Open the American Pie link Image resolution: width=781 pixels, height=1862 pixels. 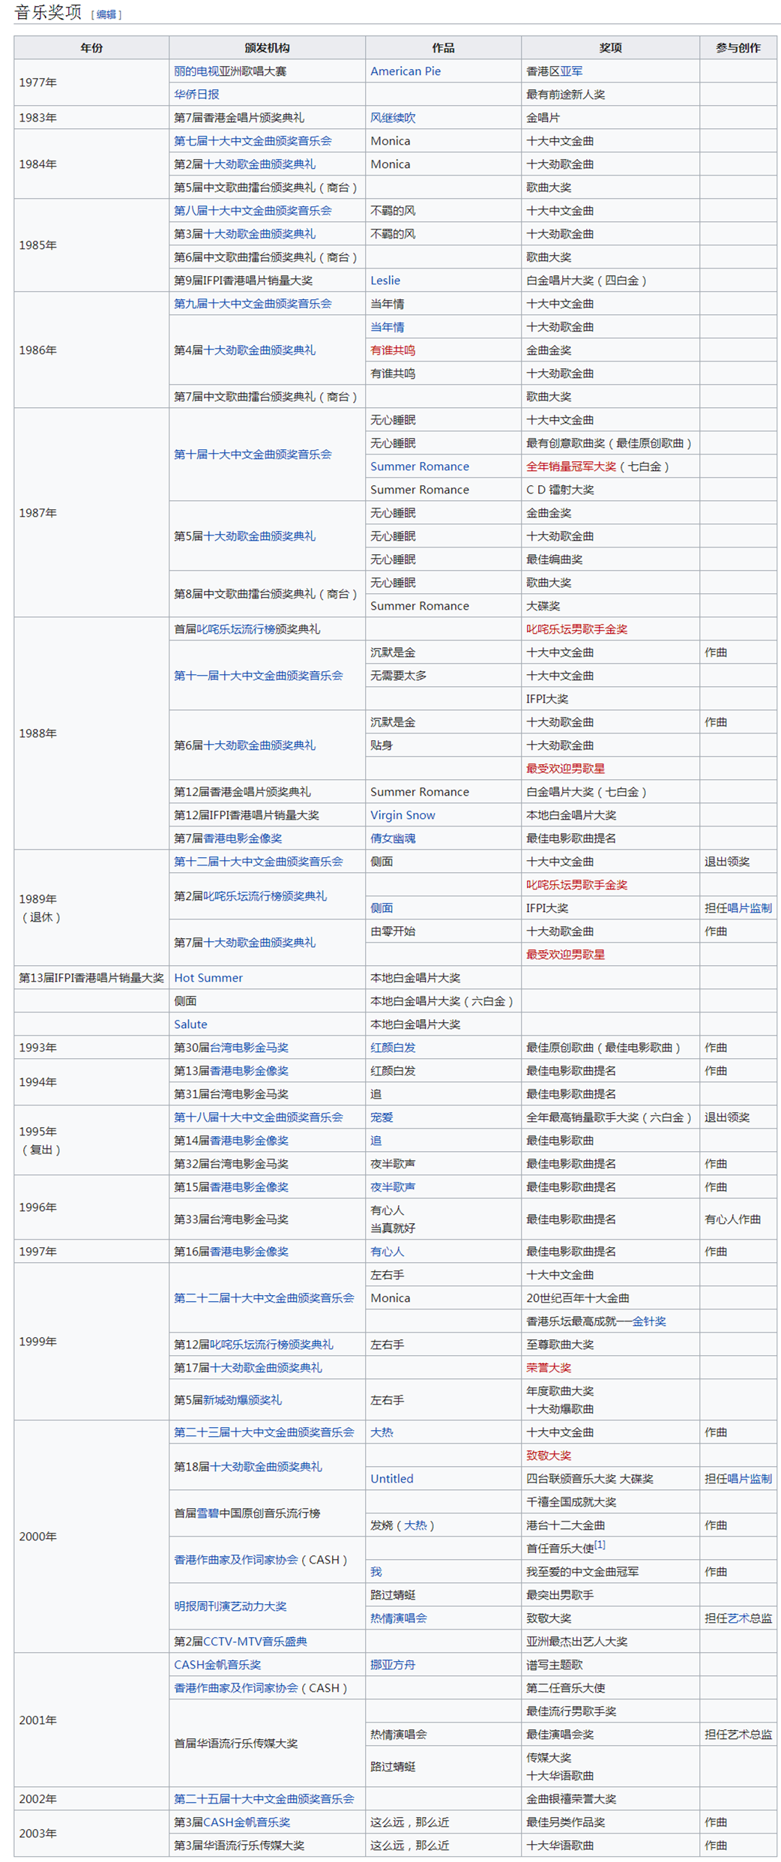[405, 71]
